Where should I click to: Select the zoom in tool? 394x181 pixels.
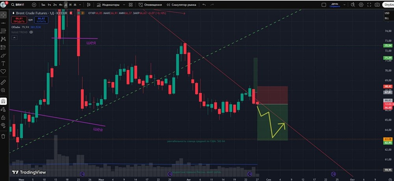coord(3,90)
